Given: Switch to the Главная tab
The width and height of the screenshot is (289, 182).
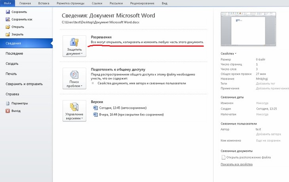Looking at the screenshot, I should point(25,3).
